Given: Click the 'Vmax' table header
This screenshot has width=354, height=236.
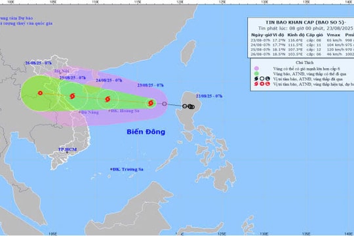Looking at the screenshot, I should [x=334, y=35].
